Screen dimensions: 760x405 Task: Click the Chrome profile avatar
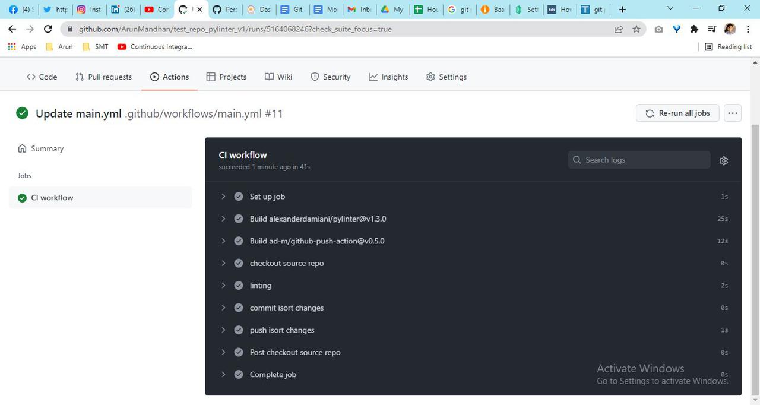point(729,28)
